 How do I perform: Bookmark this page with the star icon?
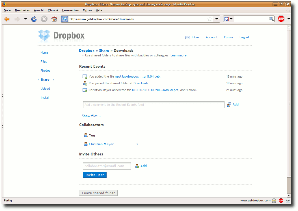[210, 19]
